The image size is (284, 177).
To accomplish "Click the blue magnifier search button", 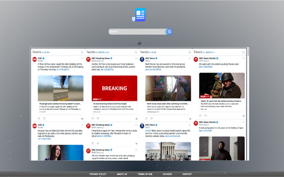I will point(170,31).
